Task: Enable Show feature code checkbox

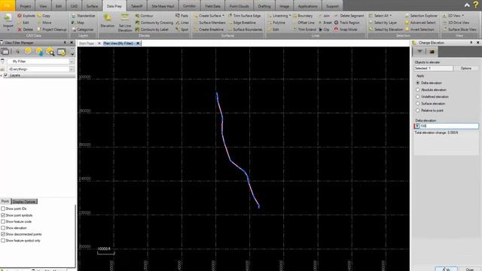Action: pos(3,221)
